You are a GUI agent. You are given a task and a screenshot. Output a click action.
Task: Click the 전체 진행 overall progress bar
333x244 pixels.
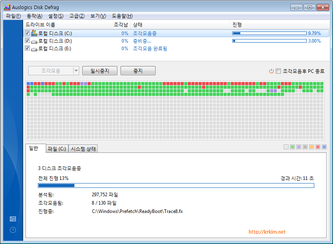coord(176,185)
